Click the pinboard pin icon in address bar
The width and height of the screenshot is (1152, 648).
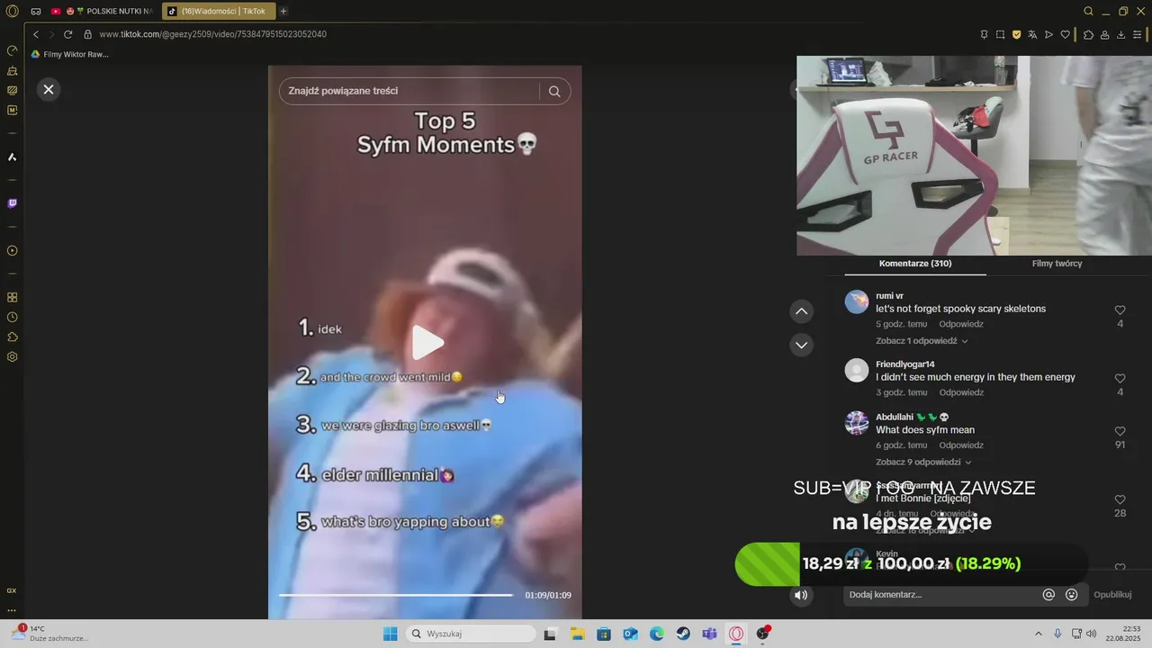pos(984,34)
